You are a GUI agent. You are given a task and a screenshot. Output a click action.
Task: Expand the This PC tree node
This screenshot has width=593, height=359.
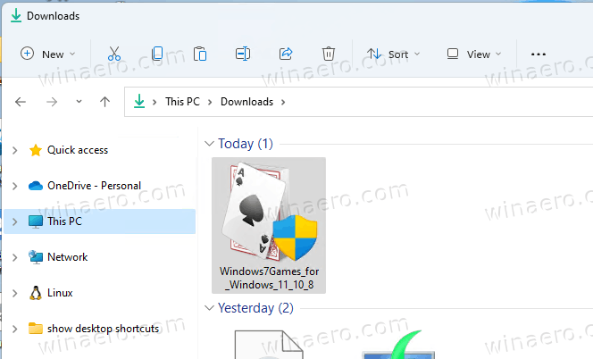pyautogui.click(x=15, y=221)
